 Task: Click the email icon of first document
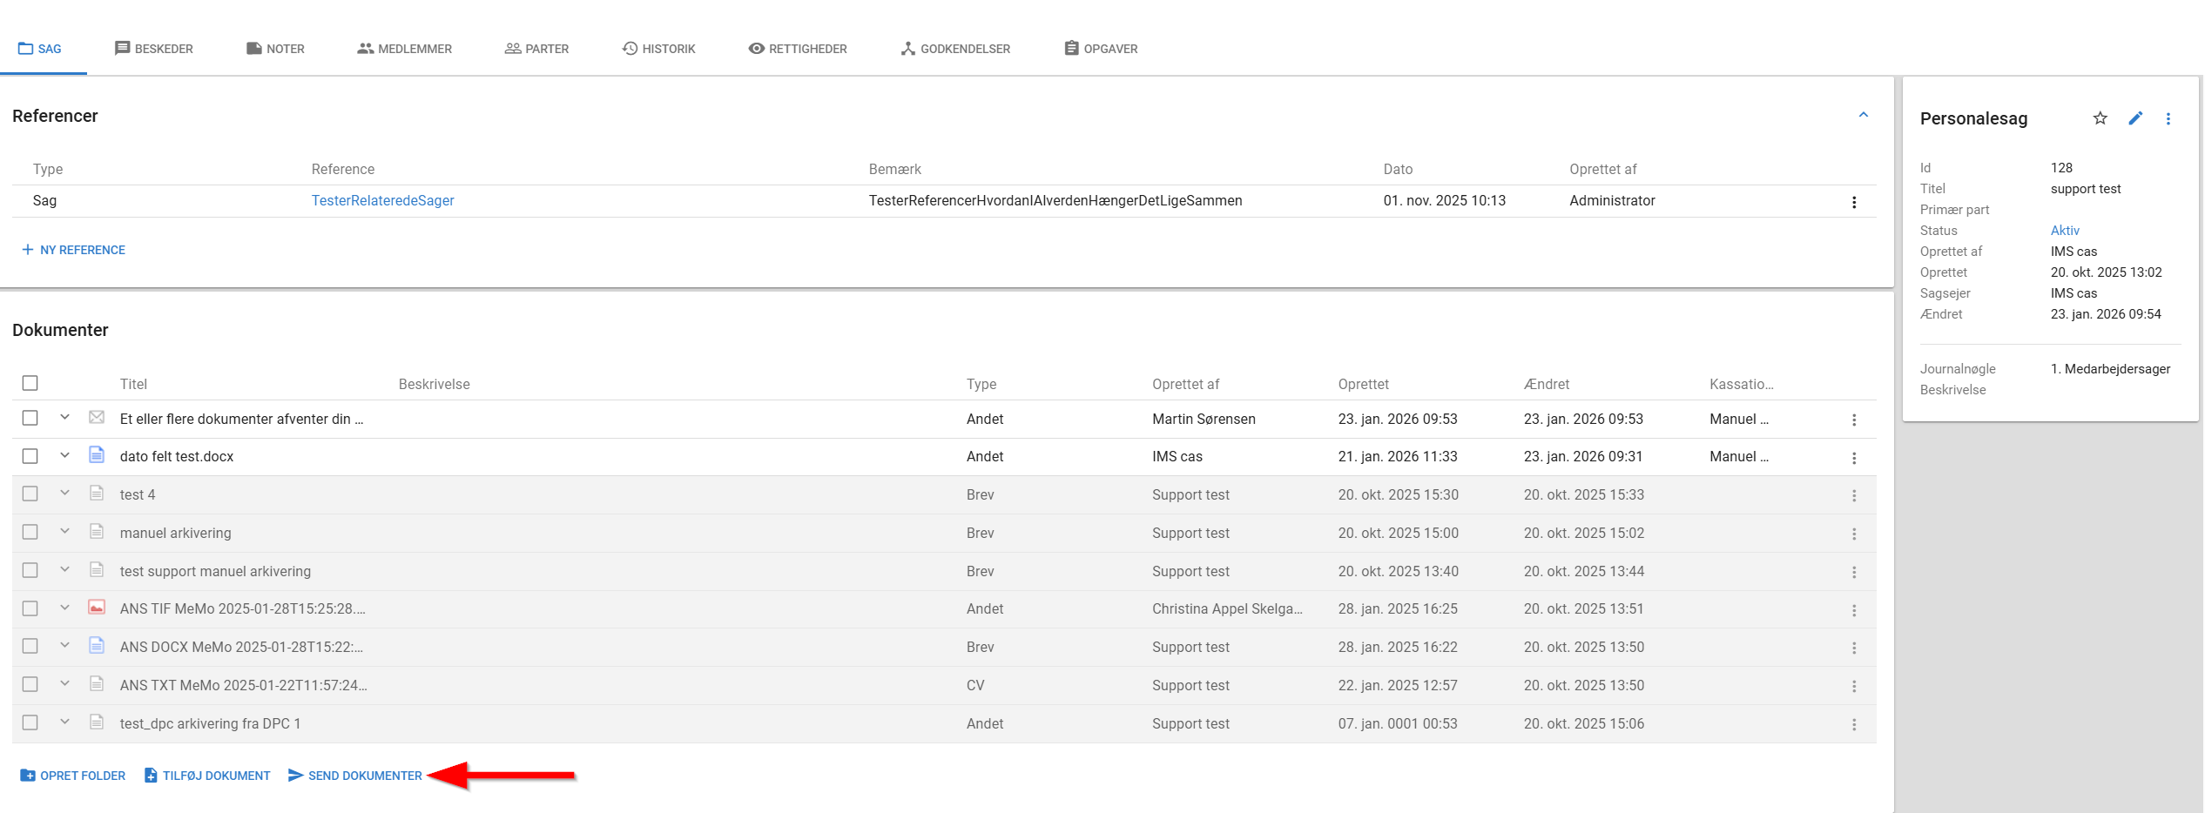click(97, 418)
